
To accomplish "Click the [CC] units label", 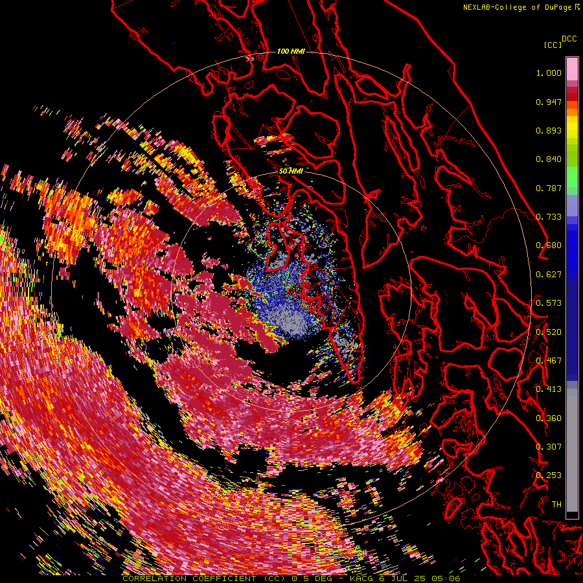I will 553,45.
